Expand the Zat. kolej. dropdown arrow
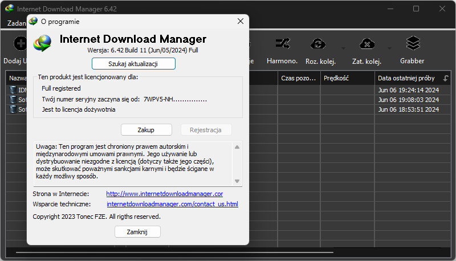456x261 pixels. click(x=389, y=48)
